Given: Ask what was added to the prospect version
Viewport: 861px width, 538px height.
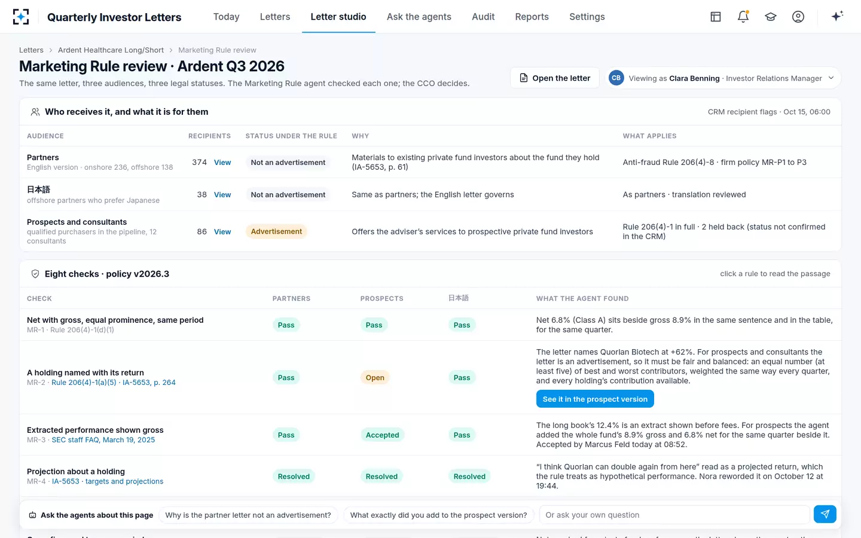Looking at the screenshot, I should (x=439, y=515).
